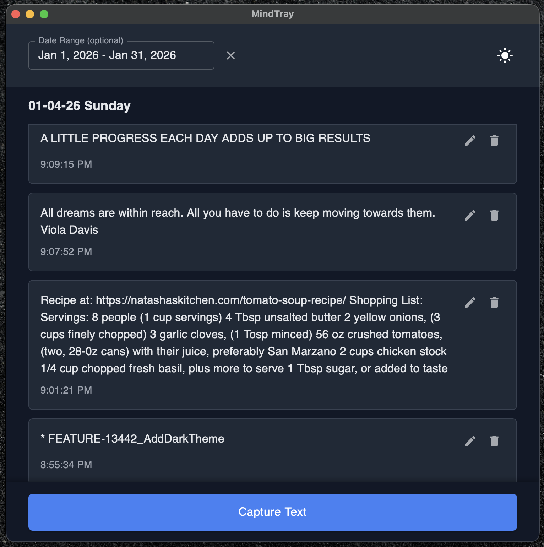
Task: Clear the date range filter
Action: (231, 56)
